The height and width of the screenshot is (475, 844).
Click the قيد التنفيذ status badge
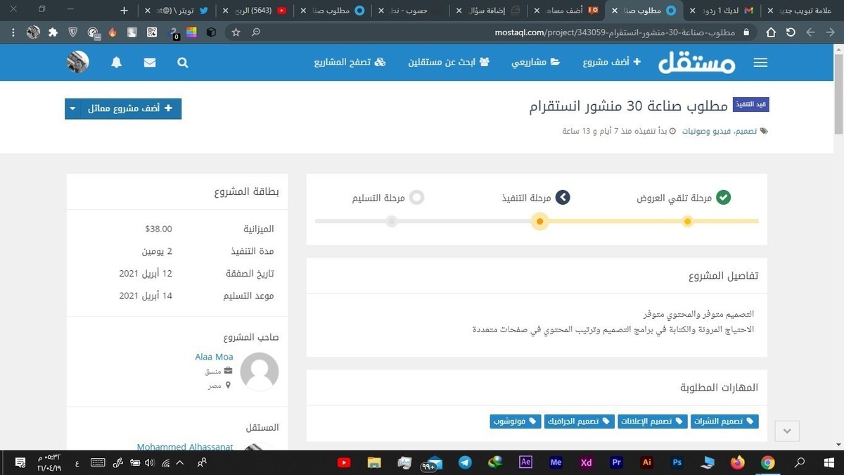750,104
